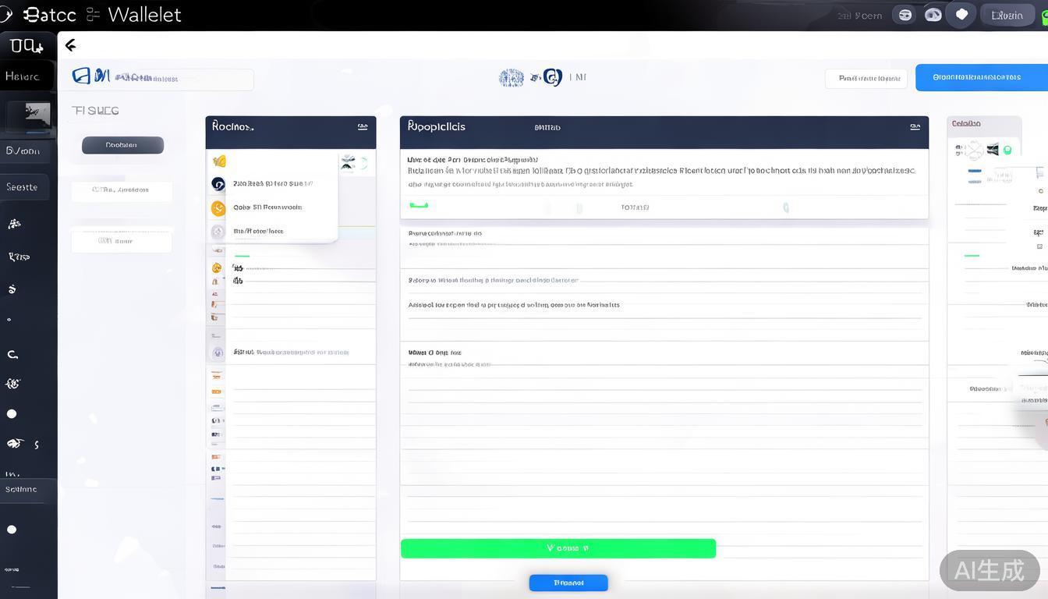Viewport: 1048px width, 599px height.
Task: Open the Hairerc sidebar menu item
Action: point(23,76)
